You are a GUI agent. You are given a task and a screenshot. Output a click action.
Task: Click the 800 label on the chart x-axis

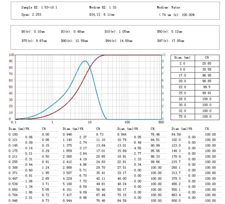[161, 122]
